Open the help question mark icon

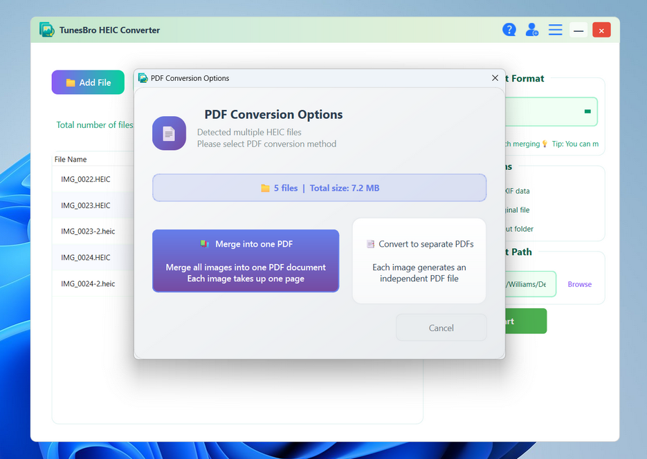[x=509, y=30]
